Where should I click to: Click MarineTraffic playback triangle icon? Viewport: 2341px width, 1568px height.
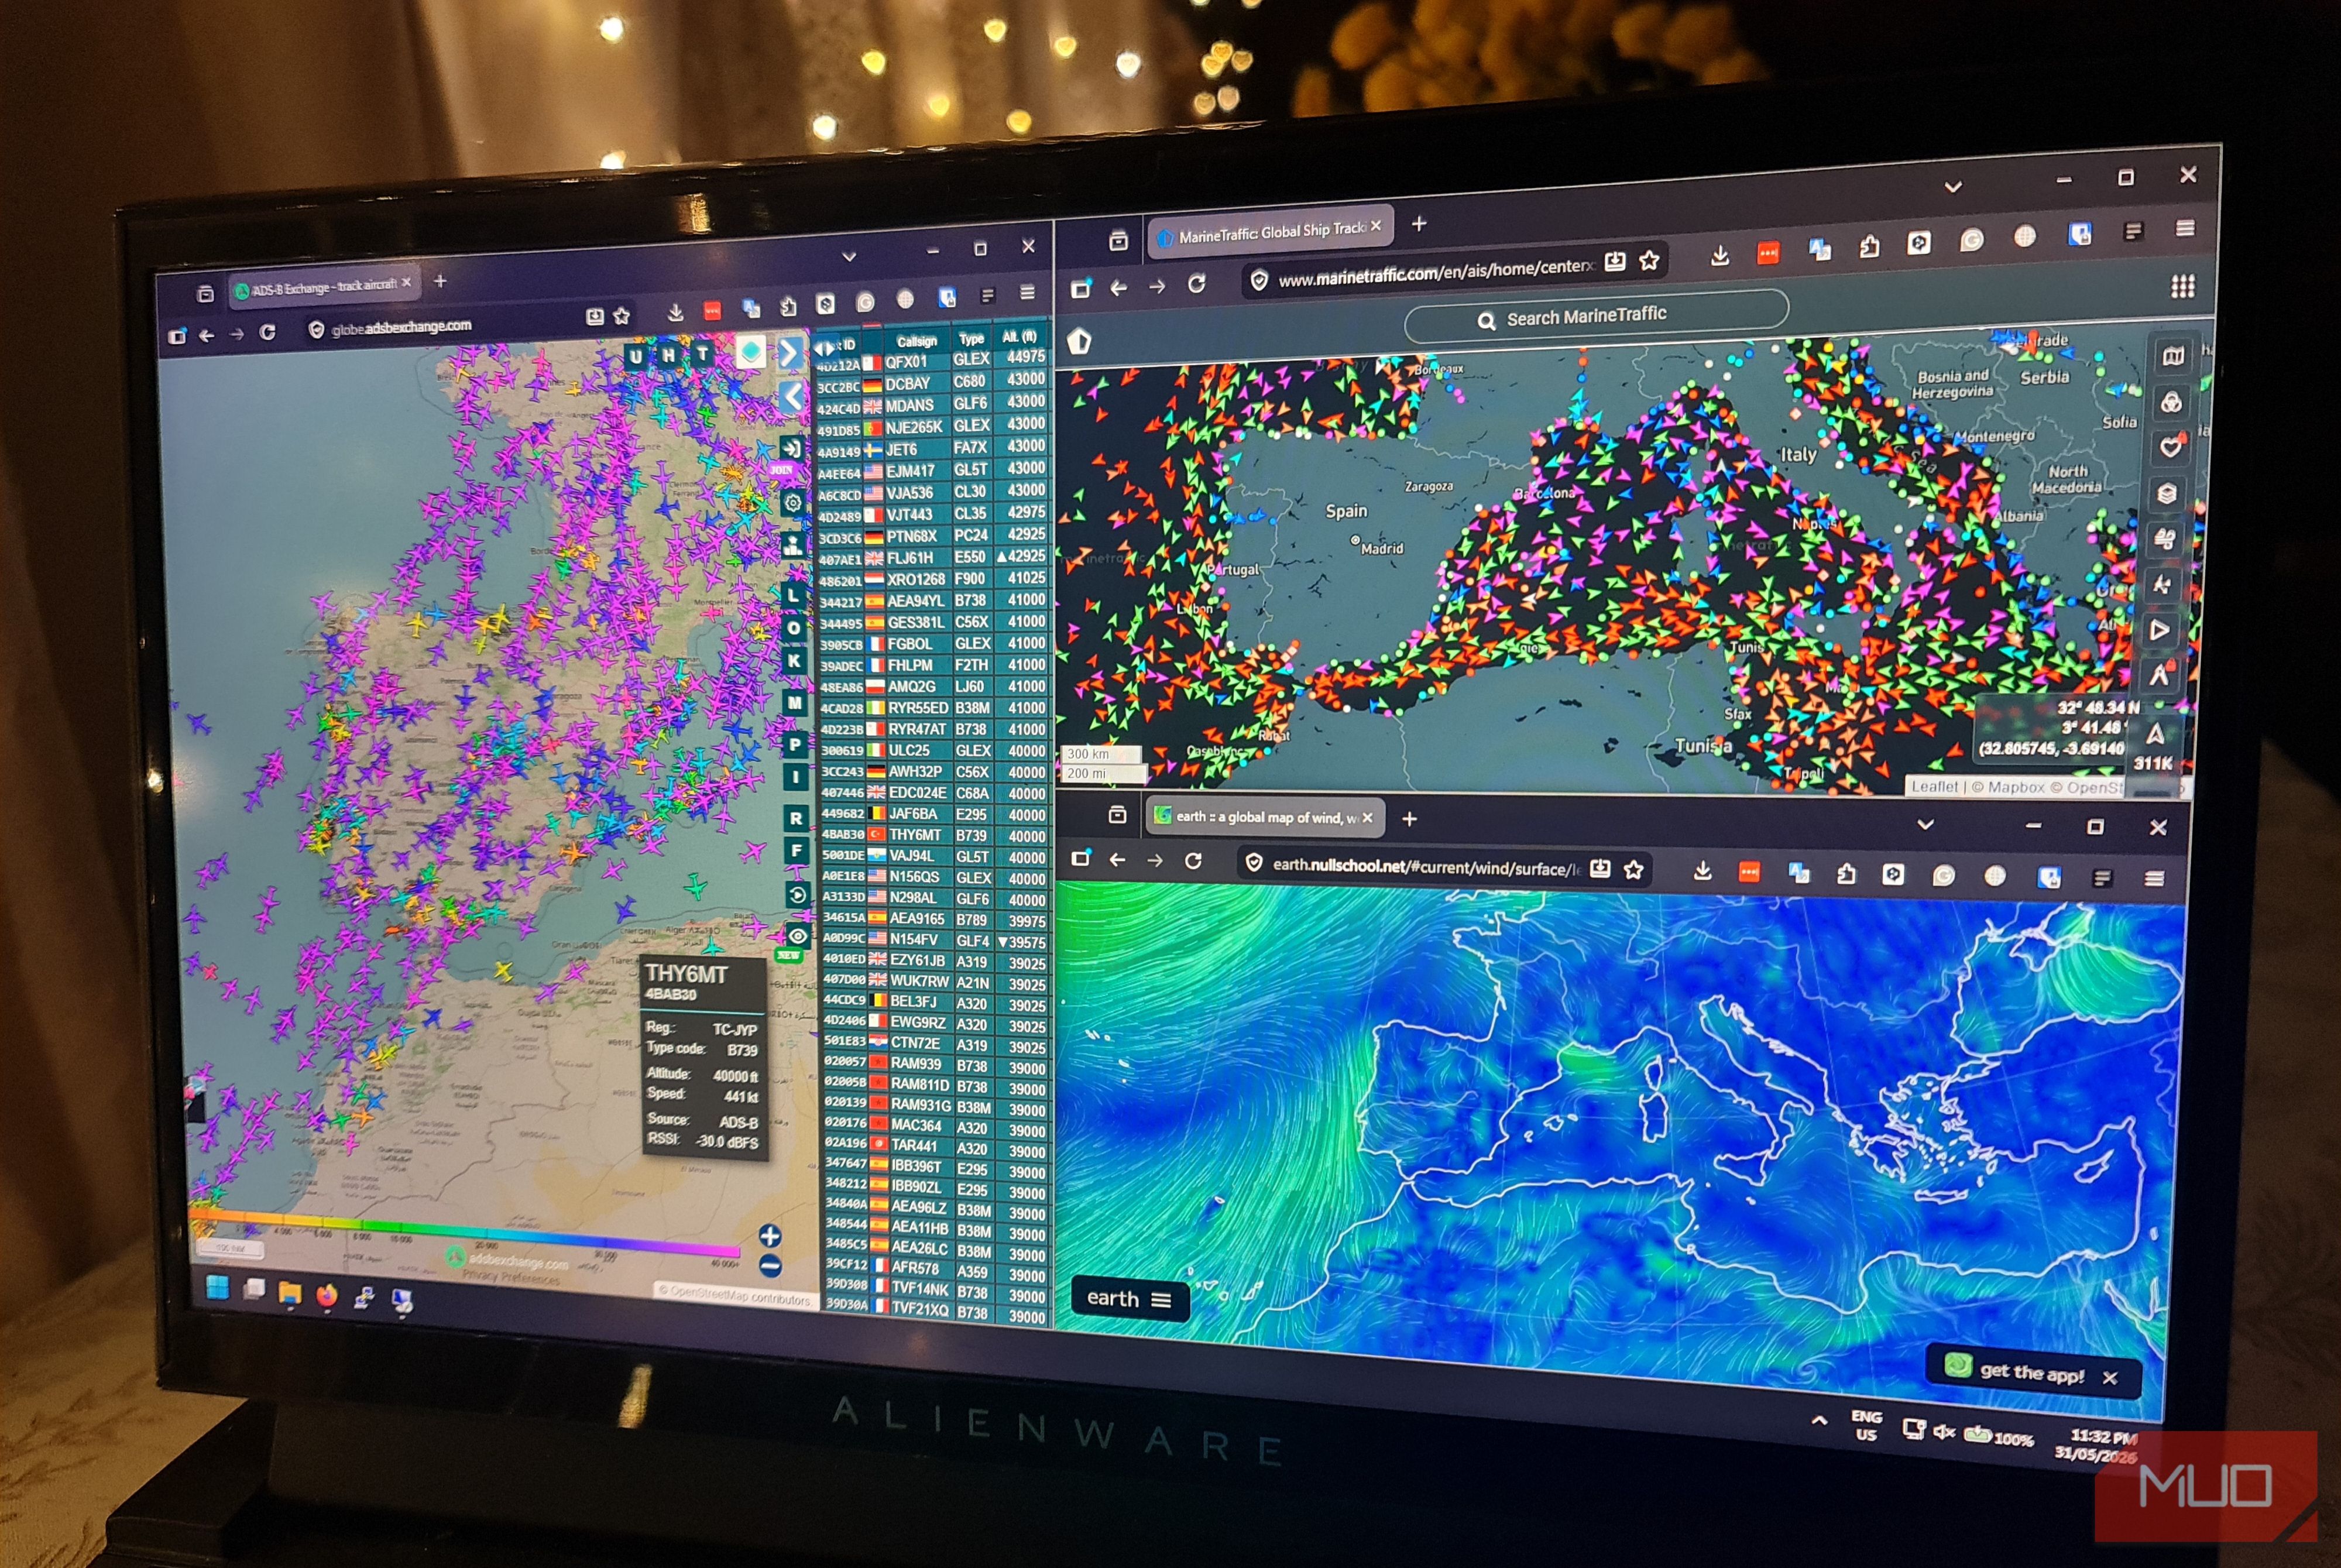2160,630
